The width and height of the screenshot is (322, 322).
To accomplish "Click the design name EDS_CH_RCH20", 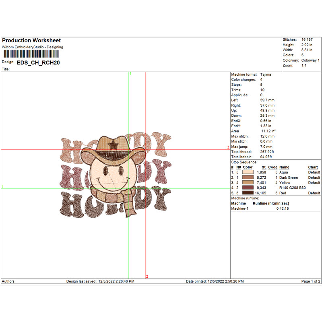I will click(x=38, y=63).
